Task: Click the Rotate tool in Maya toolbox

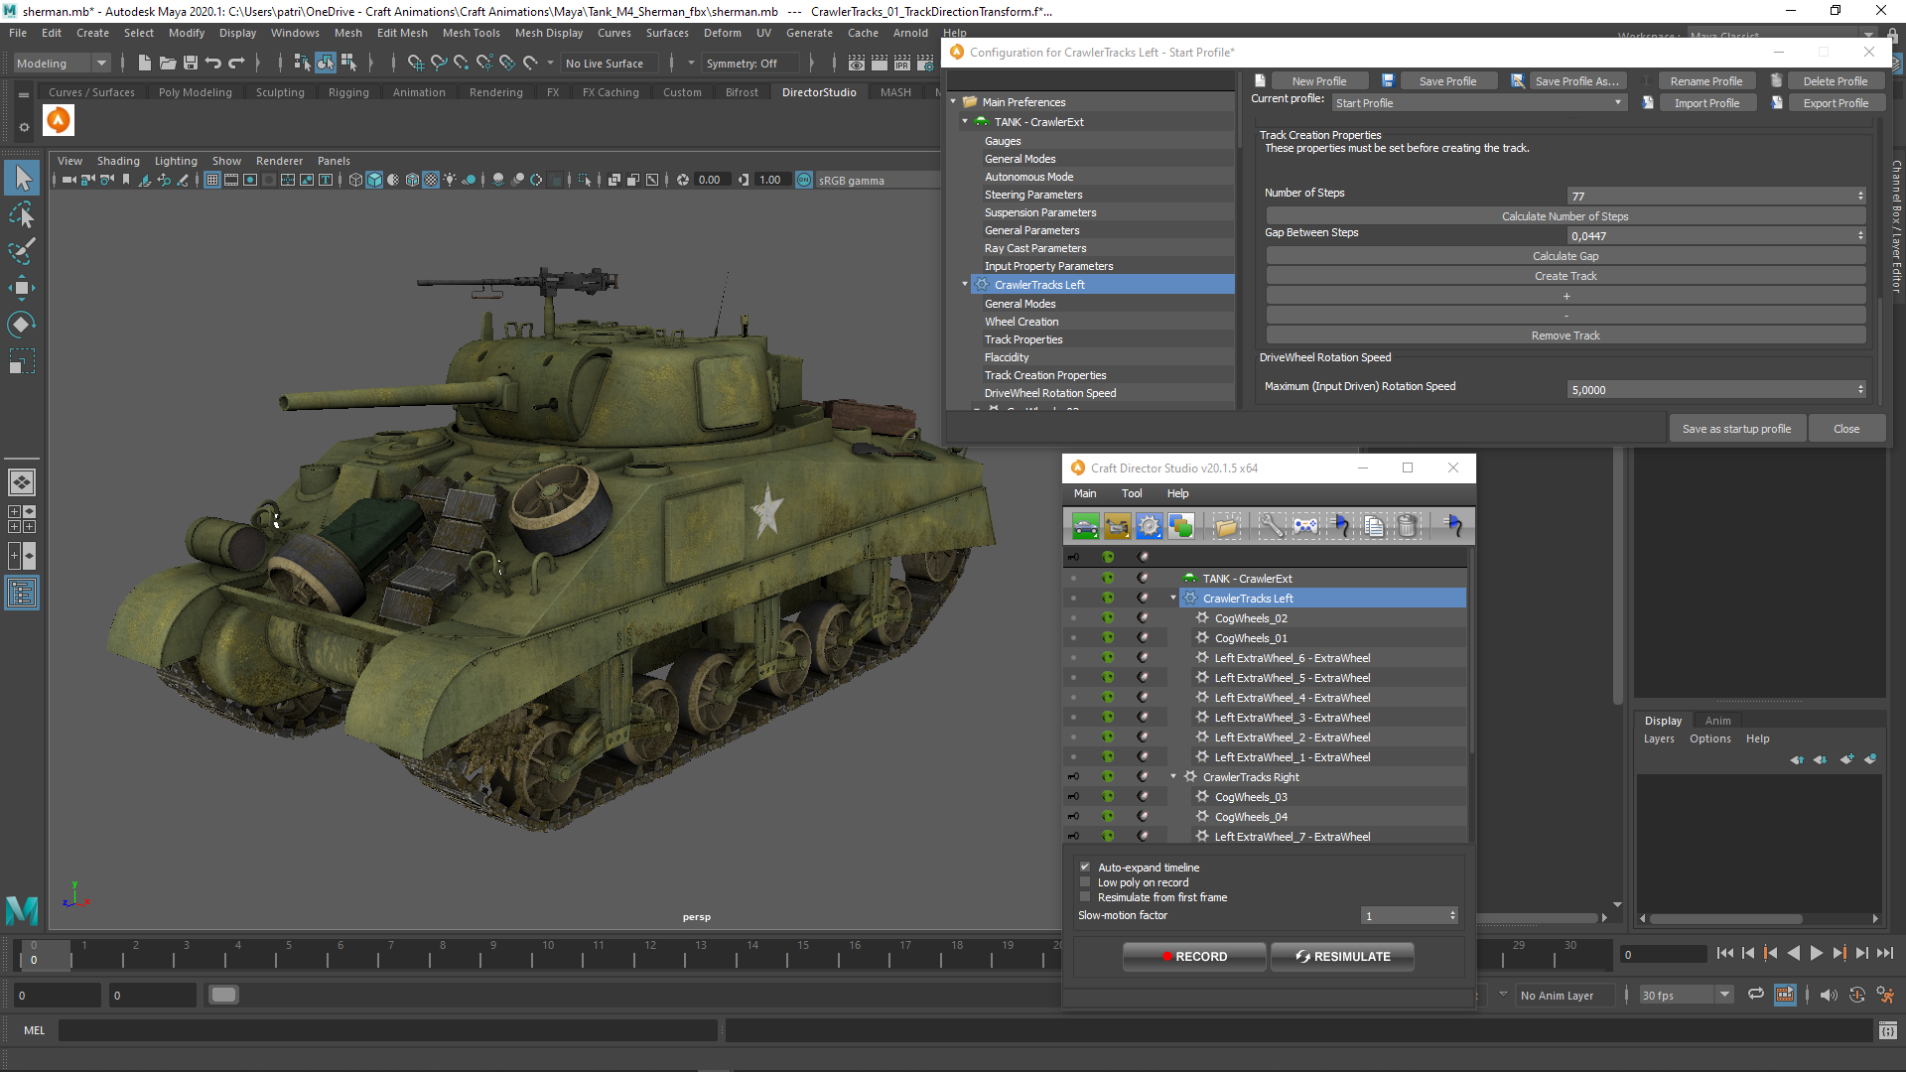Action: (21, 325)
